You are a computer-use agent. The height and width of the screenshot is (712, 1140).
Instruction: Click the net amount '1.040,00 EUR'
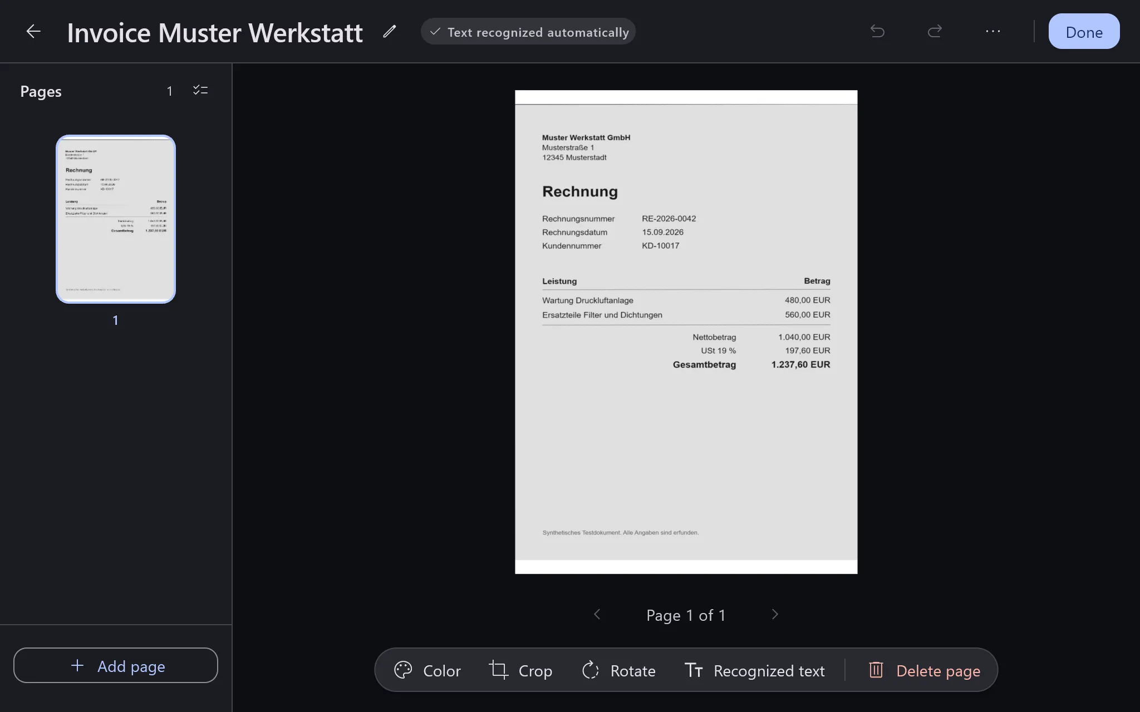click(x=804, y=337)
